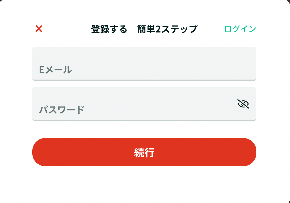The height and width of the screenshot is (203, 290).
Task: Click the 登録する 簡単2ステップ heading
Action: (144, 29)
